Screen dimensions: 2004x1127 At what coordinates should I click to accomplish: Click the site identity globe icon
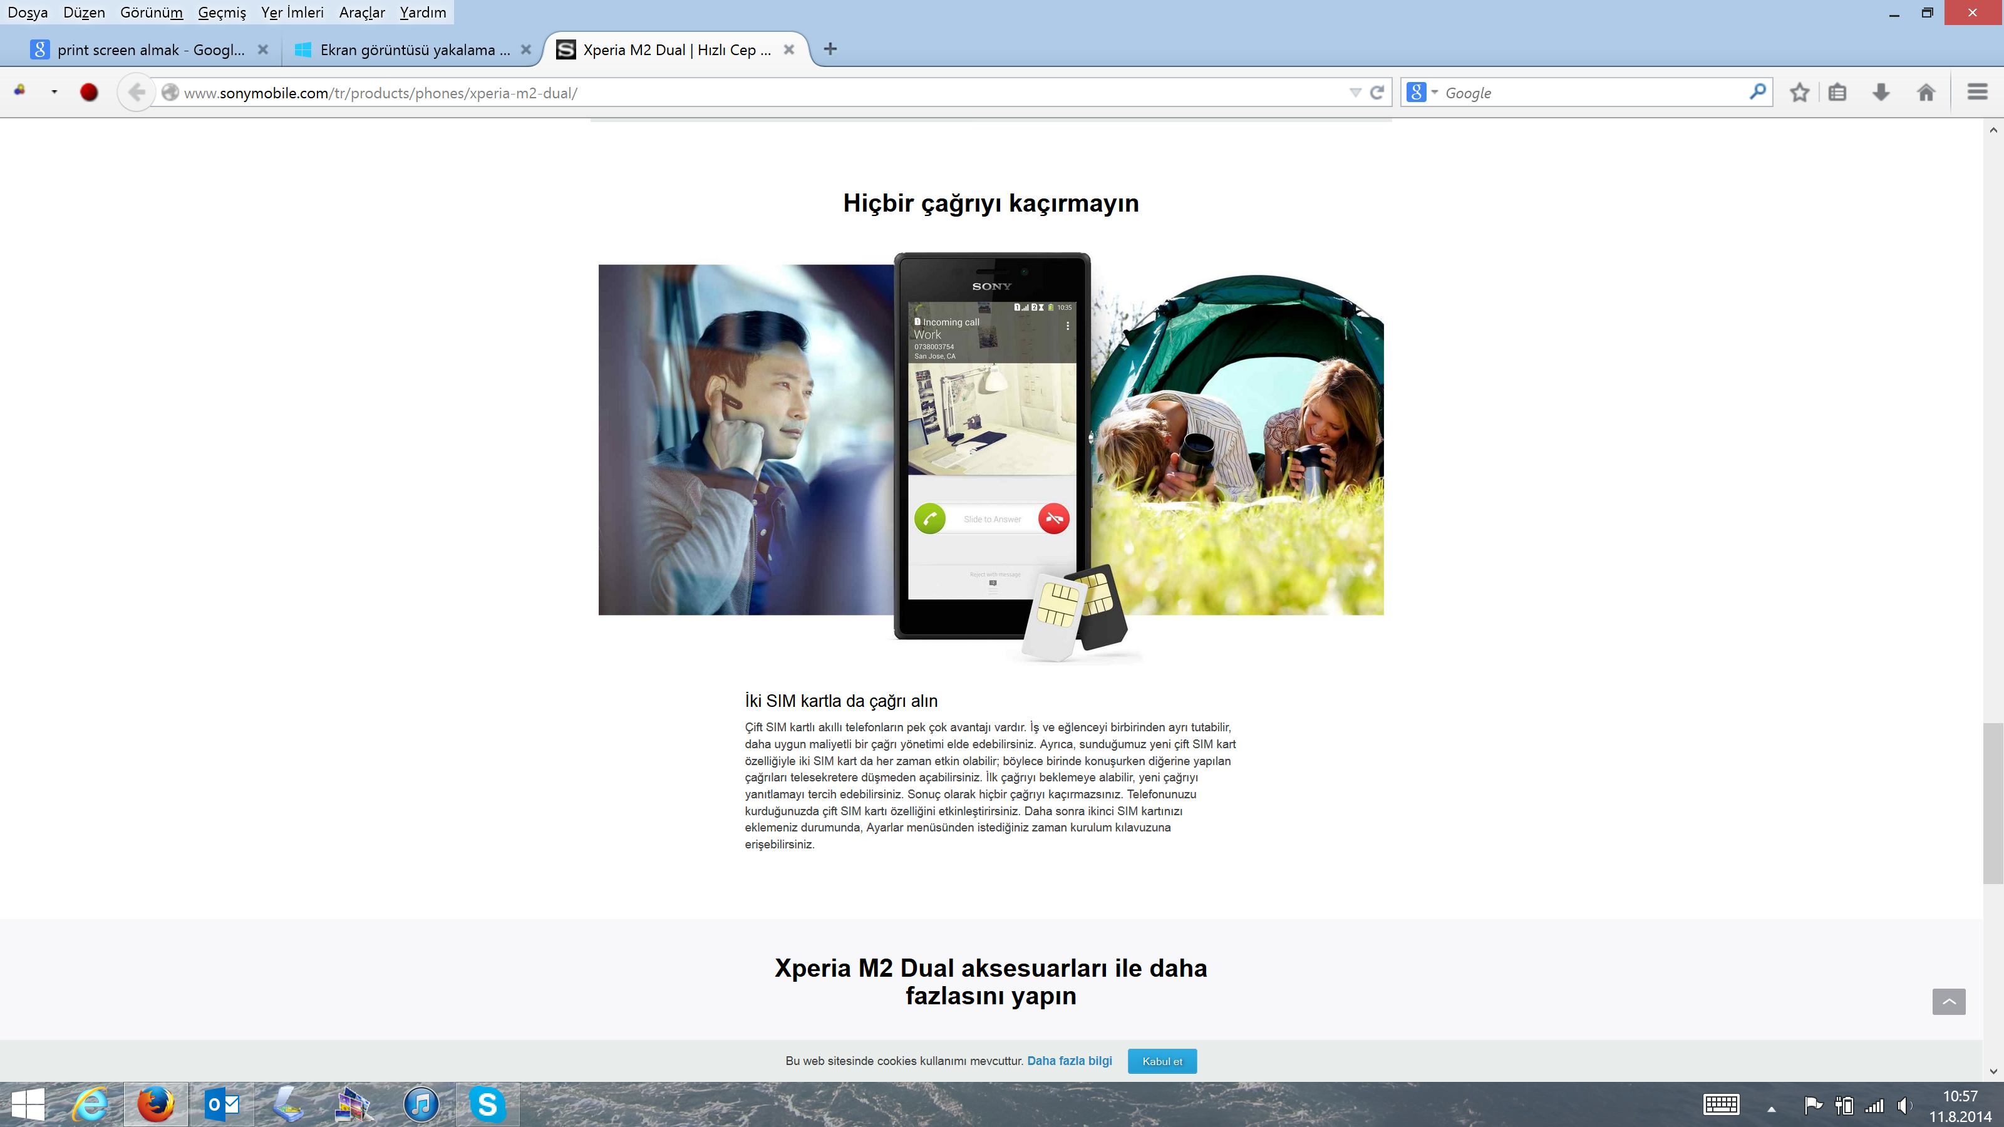tap(170, 93)
